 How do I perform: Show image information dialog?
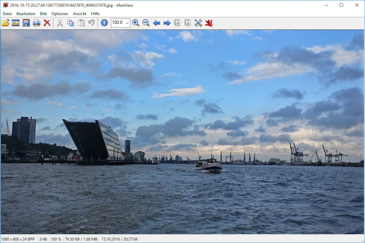click(104, 22)
